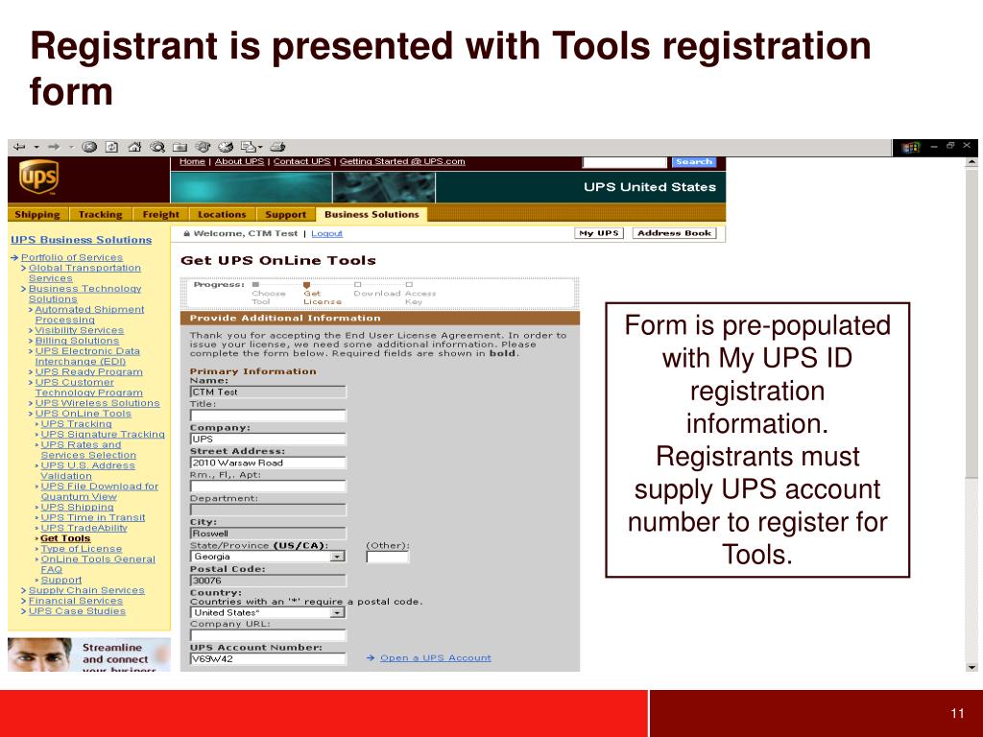Click the scrollbar down arrow
Screen dimensions: 983x737
[x=971, y=667]
